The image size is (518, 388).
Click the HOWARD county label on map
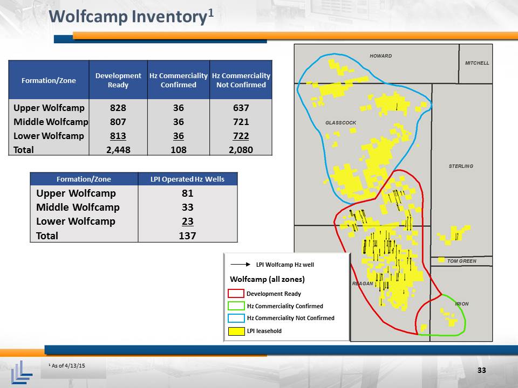click(x=380, y=56)
